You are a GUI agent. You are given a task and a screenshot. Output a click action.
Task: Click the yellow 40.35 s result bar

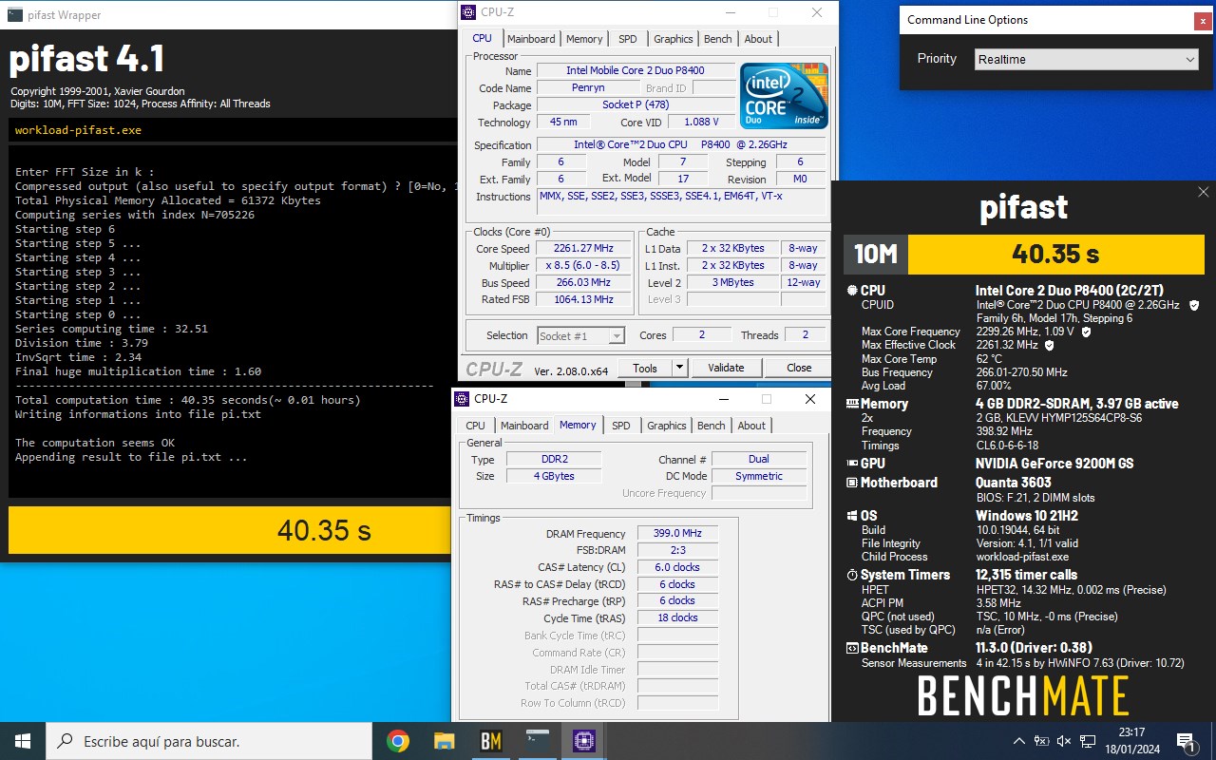(1055, 254)
